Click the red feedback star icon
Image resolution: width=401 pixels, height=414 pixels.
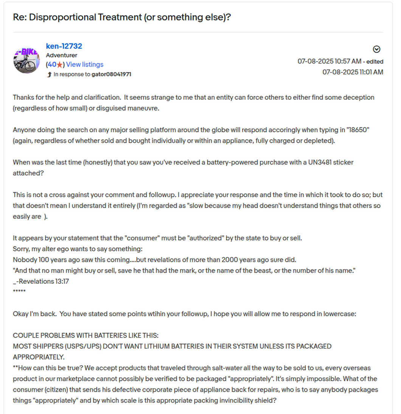tap(60, 65)
